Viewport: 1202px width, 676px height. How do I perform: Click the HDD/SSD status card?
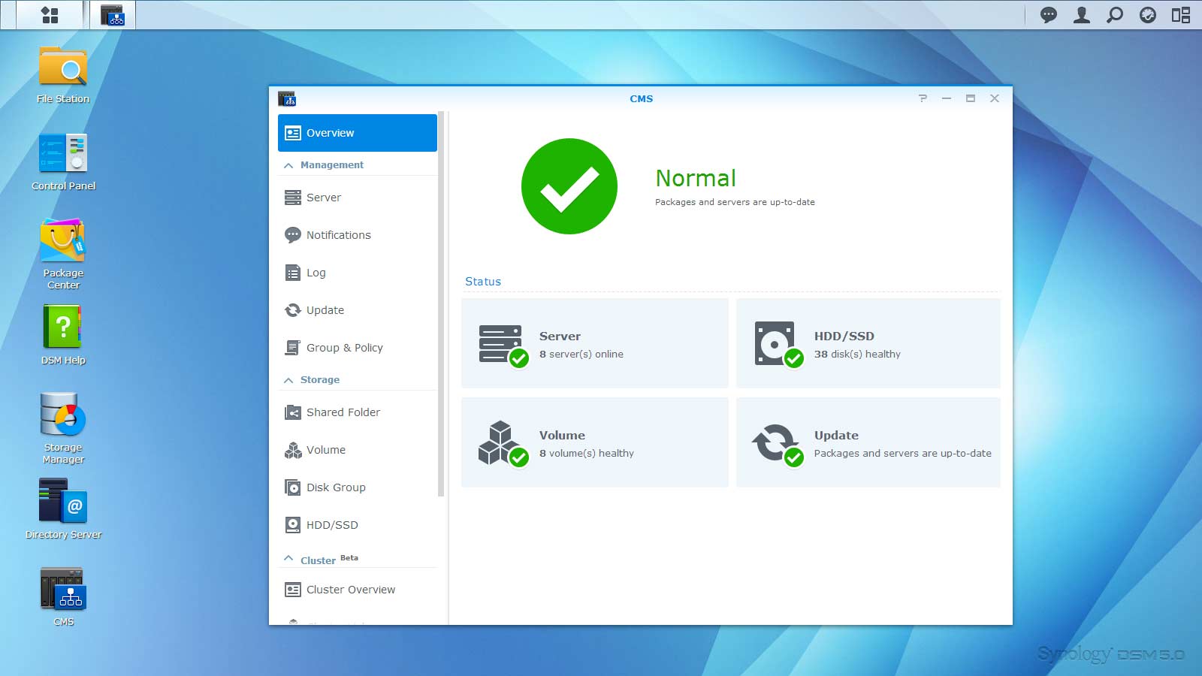868,344
